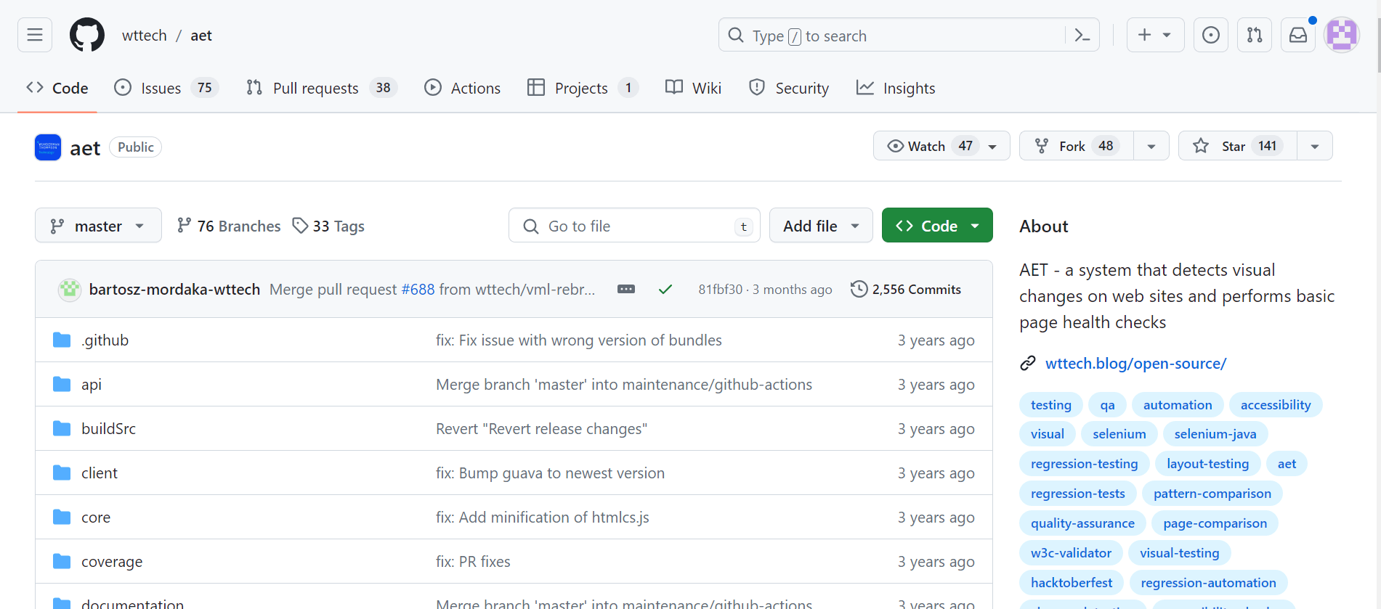1381x609 pixels.
Task: Open the global pull requests icon
Action: 1255,35
